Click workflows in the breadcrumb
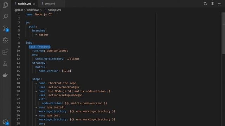The height and width of the screenshot is (126, 225). (33, 10)
